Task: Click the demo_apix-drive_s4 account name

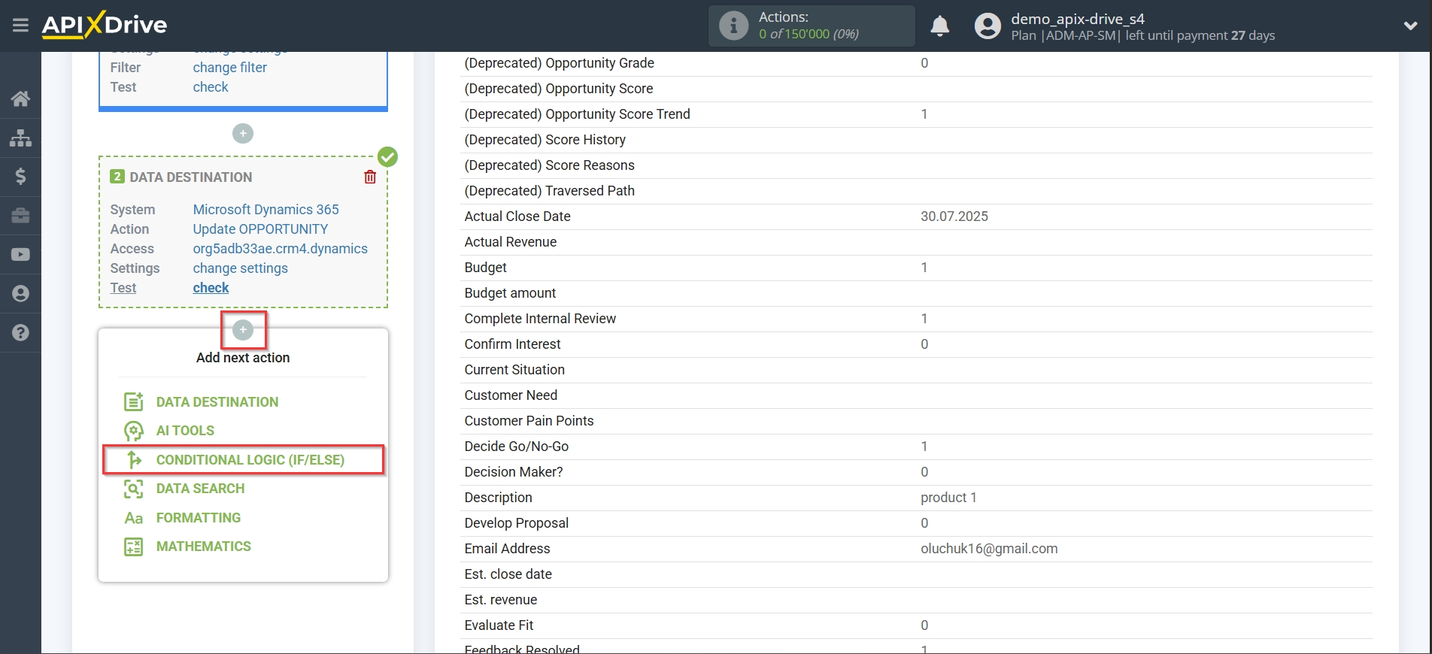Action: [x=1078, y=19]
